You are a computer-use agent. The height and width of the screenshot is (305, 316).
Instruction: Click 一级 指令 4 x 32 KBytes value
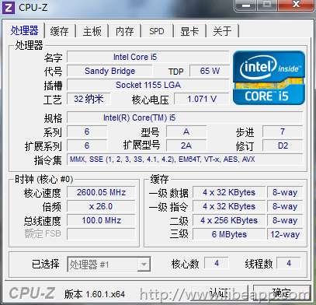229,206
